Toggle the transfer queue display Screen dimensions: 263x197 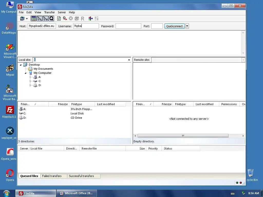tap(51, 18)
